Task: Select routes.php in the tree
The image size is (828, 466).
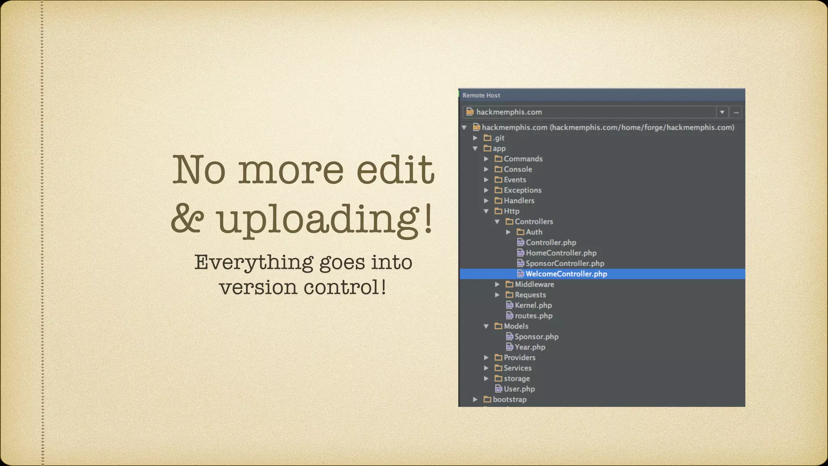Action: [x=534, y=316]
